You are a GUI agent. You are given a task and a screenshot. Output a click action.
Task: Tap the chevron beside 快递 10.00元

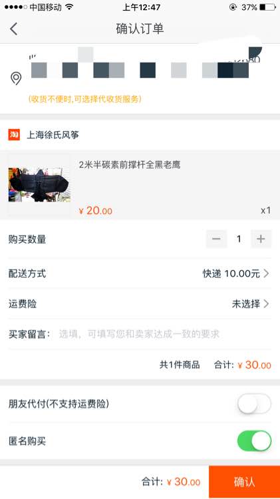pyautogui.click(x=266, y=273)
